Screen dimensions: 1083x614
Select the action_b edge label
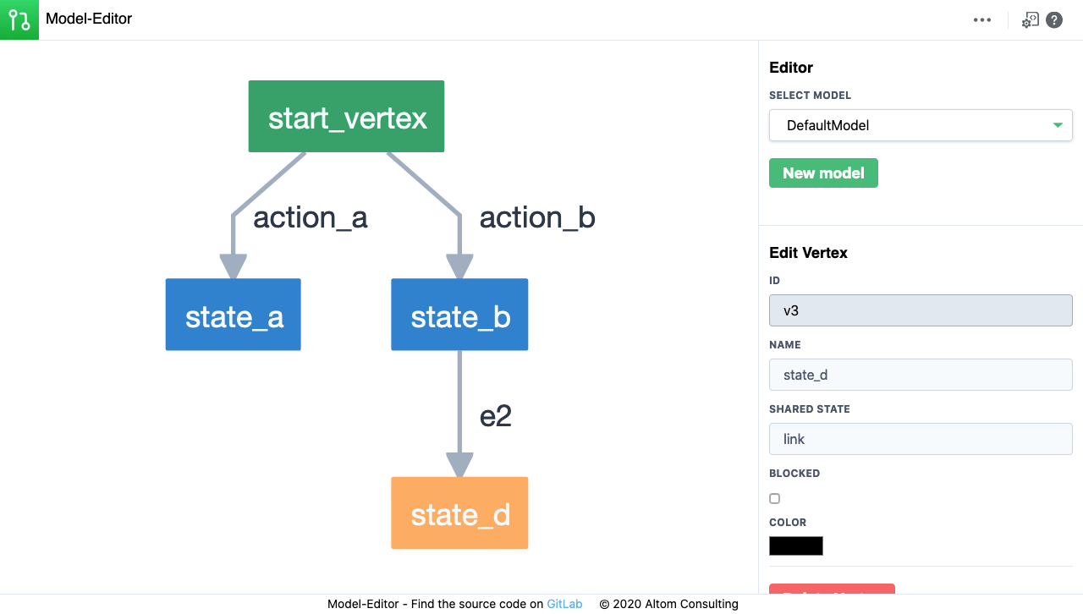point(537,217)
